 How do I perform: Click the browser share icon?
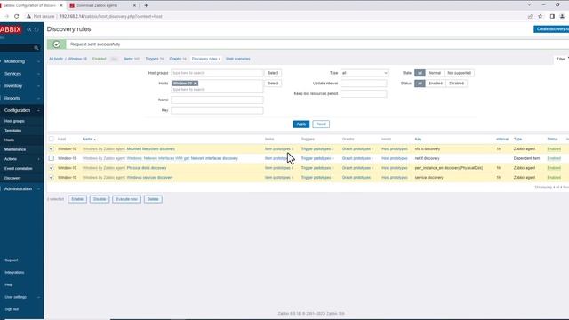(x=530, y=16)
